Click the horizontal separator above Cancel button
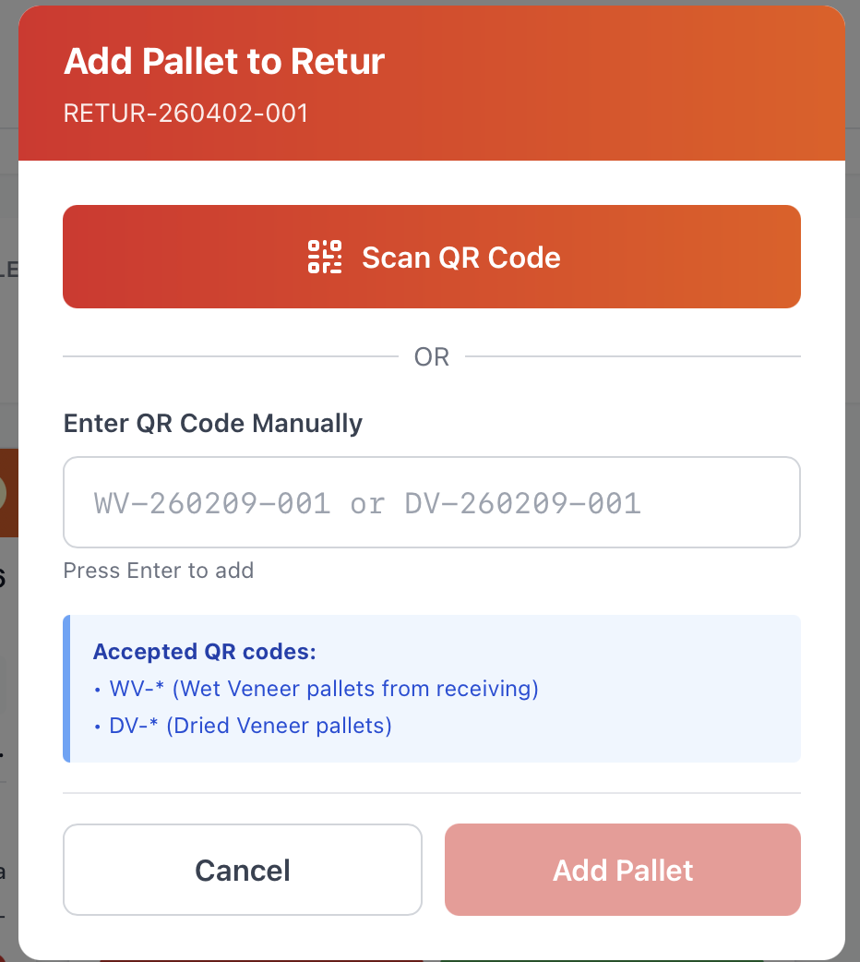860x962 pixels. 431,793
